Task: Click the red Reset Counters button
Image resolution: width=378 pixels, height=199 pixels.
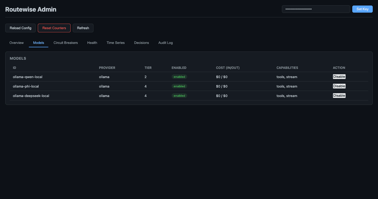Action: point(54,28)
